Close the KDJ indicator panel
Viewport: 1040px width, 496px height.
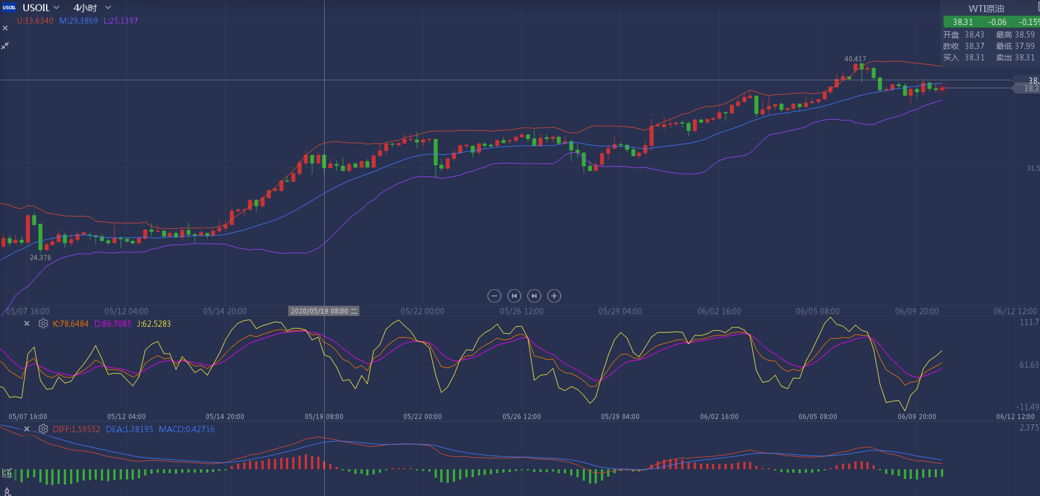tap(27, 323)
